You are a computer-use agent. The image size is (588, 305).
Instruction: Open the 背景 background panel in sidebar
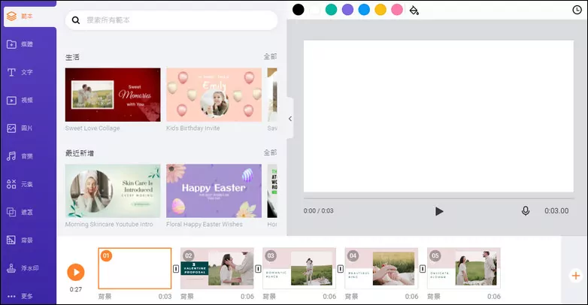(20, 240)
